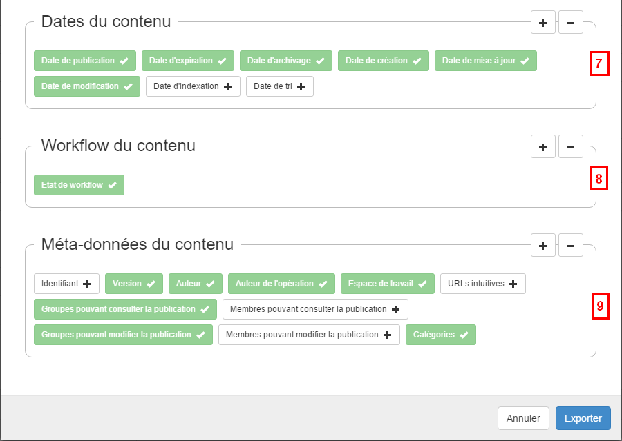Start export with Exporter button
Screen dimensions: 622x441
(583, 418)
